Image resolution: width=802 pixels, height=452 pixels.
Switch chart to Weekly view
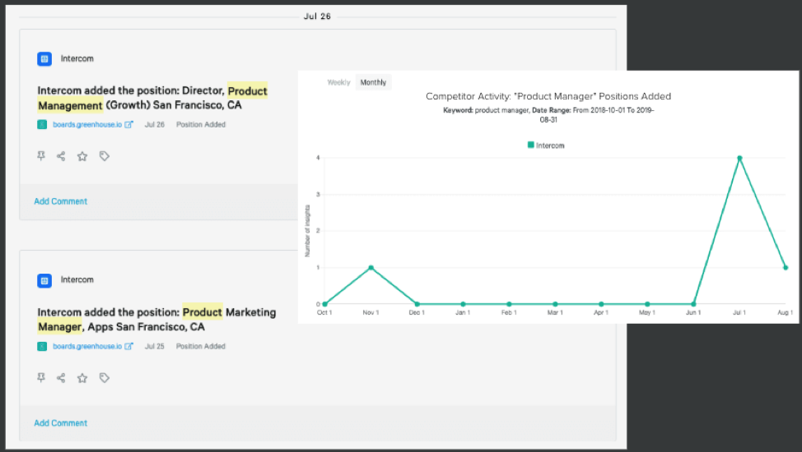338,82
